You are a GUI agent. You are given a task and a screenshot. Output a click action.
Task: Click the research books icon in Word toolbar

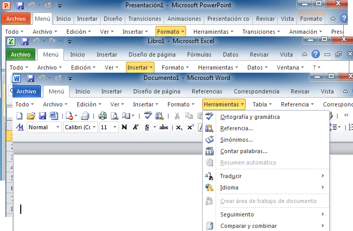(159, 116)
